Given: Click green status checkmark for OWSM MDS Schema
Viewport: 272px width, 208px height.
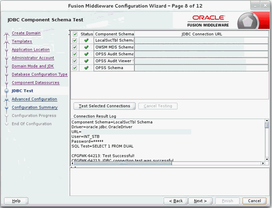Looking at the screenshot, I should click(x=86, y=47).
